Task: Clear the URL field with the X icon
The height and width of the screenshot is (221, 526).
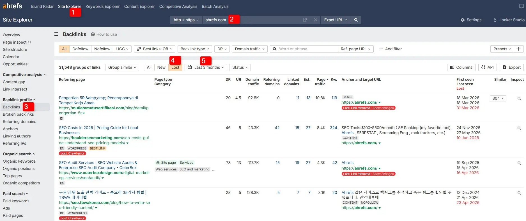Action: (x=316, y=20)
